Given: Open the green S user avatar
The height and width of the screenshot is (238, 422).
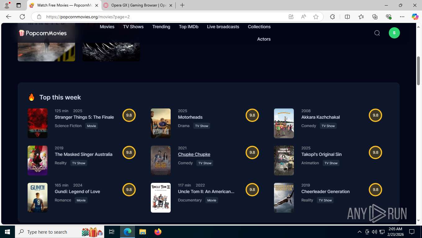Looking at the screenshot, I should (394, 33).
